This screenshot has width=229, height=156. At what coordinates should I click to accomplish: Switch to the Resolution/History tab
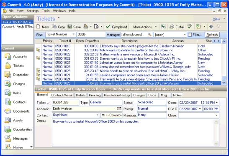pyautogui.click(x=117, y=95)
